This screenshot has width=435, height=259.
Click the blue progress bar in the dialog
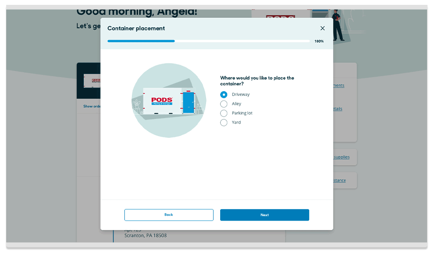tap(141, 41)
